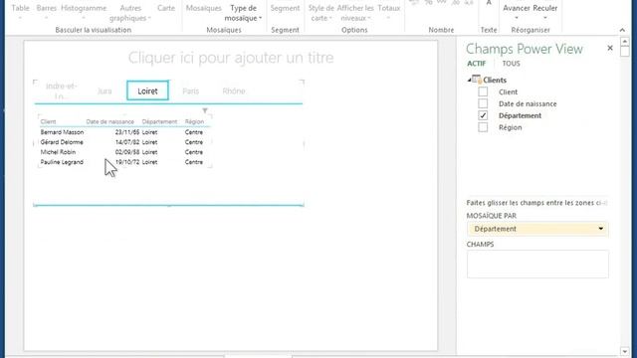Select the Michel Robin row cell

pyautogui.click(x=58, y=152)
